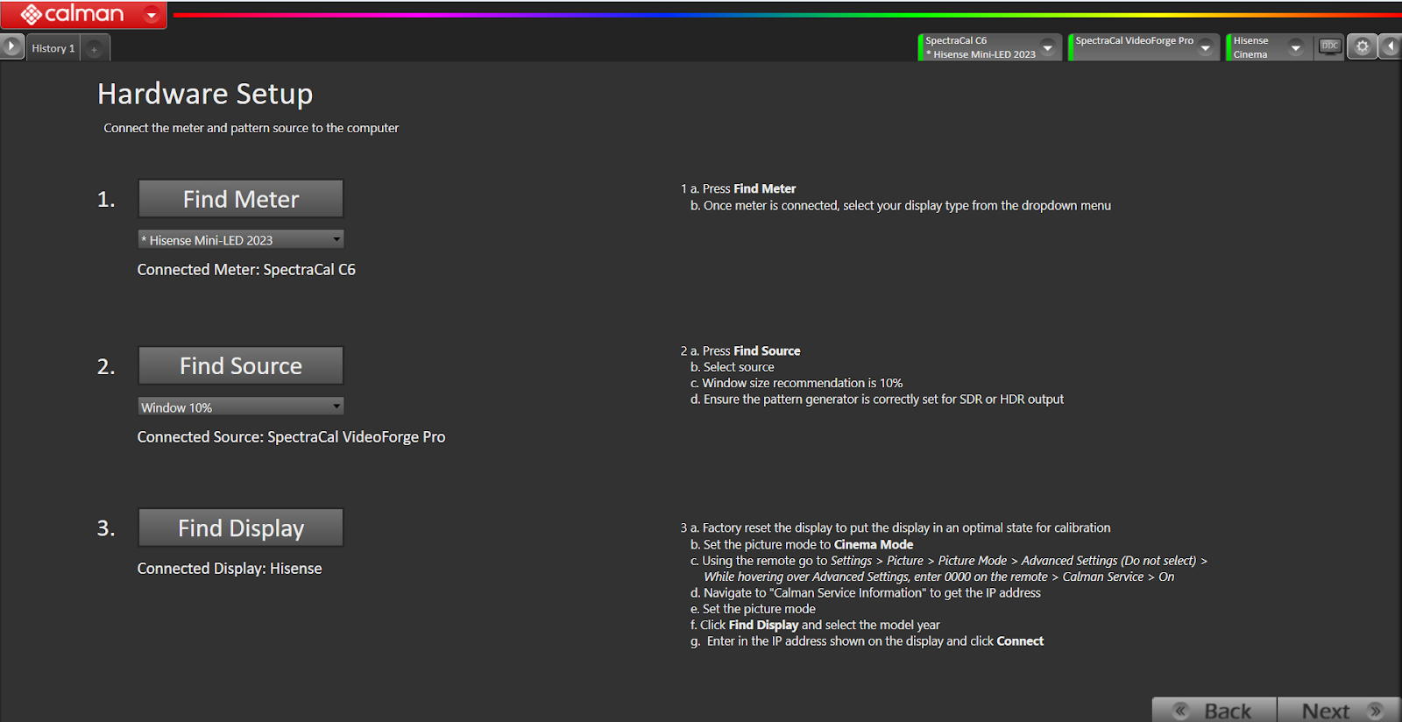
Task: Click the instruction 'Press Find Meter'
Action: point(738,188)
